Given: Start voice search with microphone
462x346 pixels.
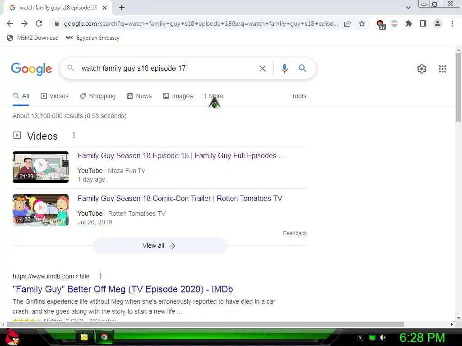Looking at the screenshot, I should coord(284,68).
